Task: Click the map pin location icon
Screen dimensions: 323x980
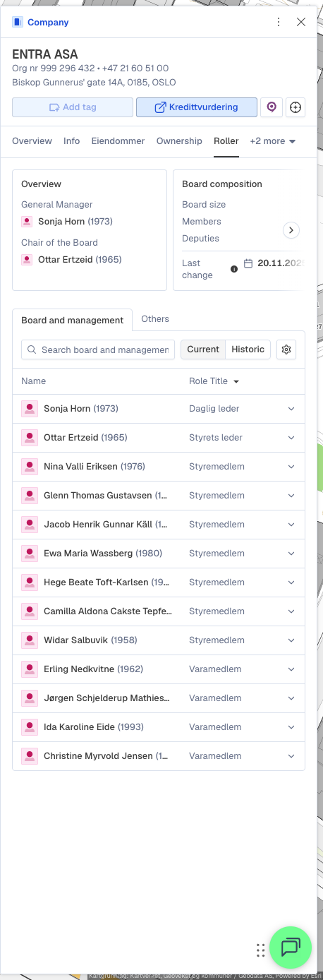Action: [272, 107]
